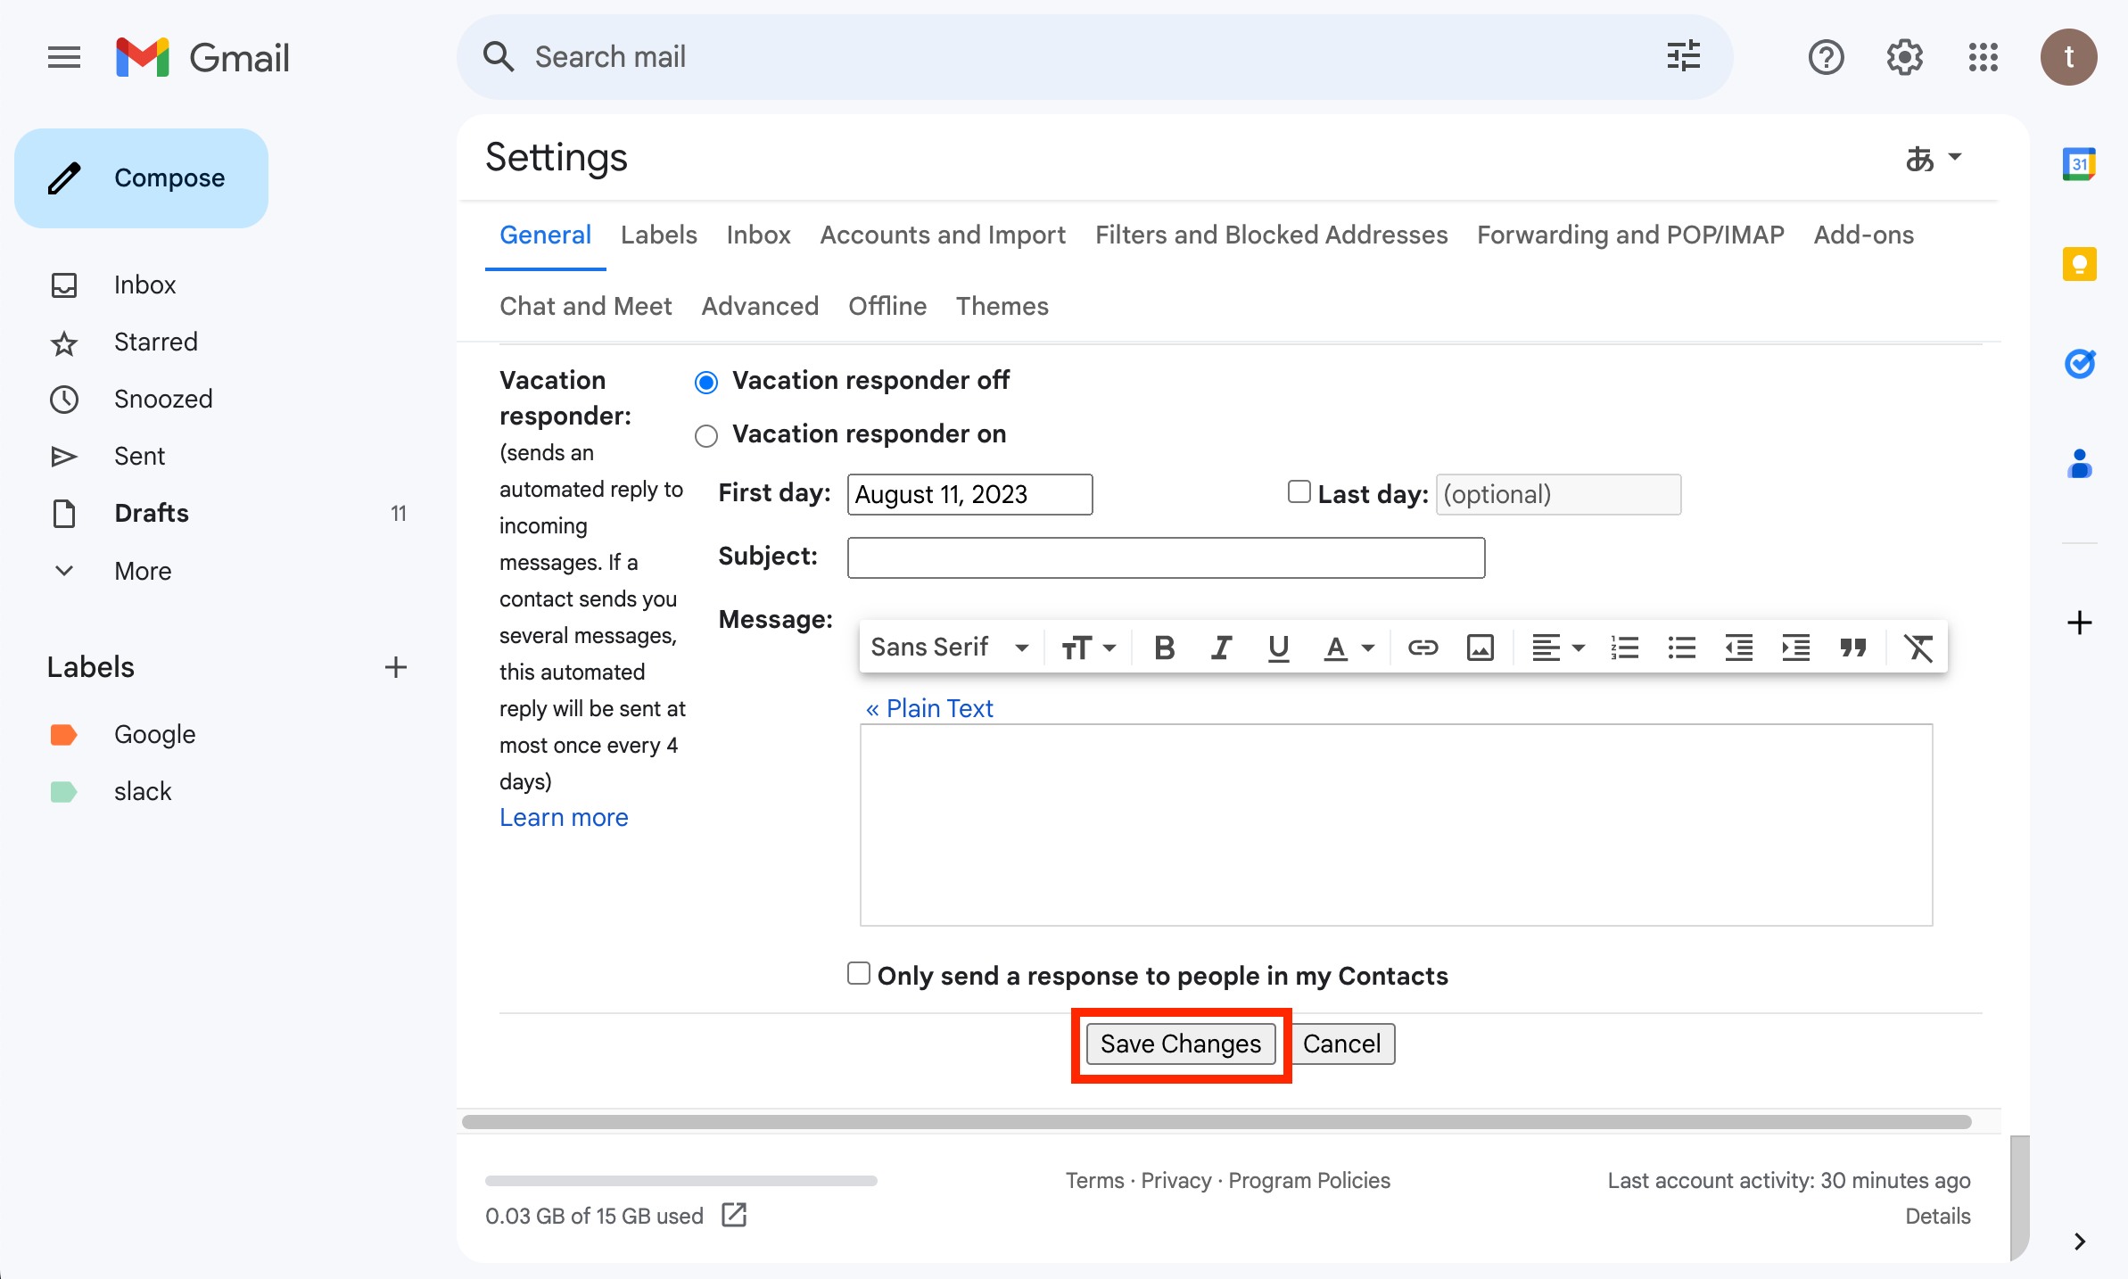
Task: Open Google Tasks side panel icon
Action: tap(2079, 364)
